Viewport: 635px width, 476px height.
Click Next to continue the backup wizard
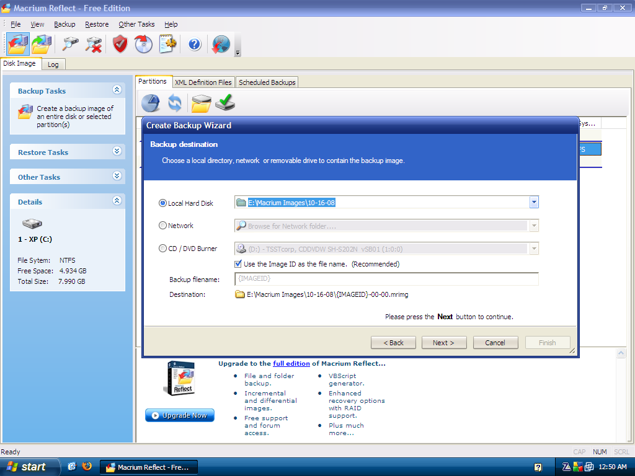point(444,342)
